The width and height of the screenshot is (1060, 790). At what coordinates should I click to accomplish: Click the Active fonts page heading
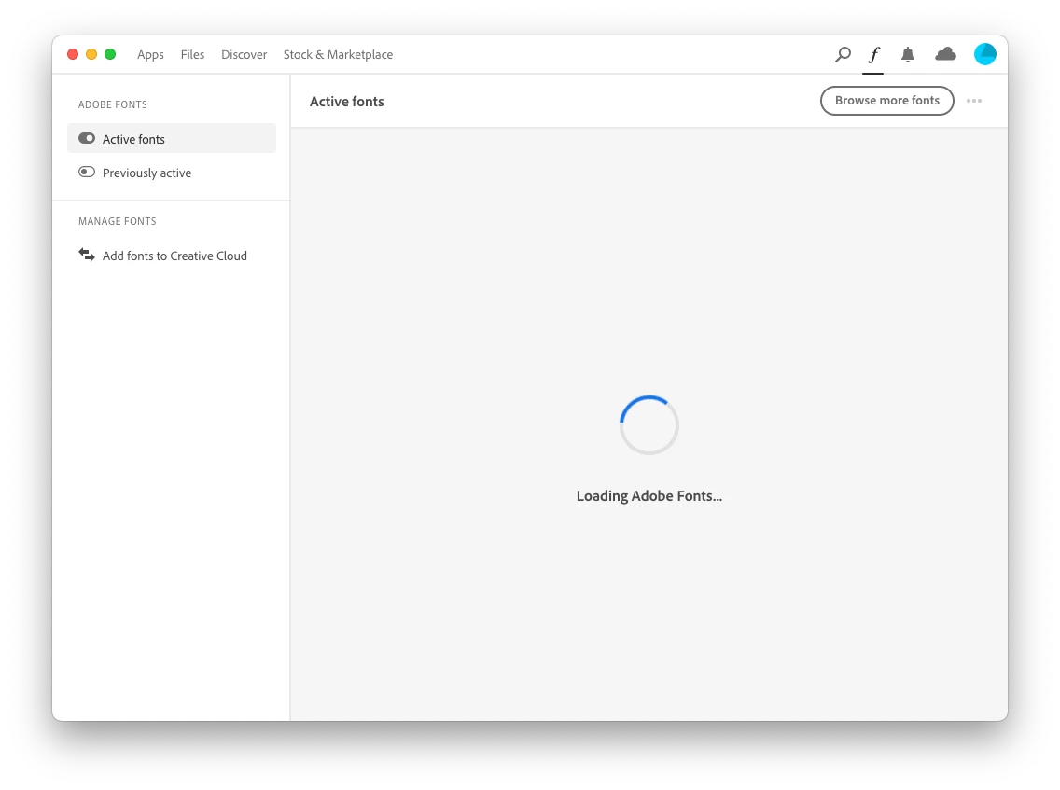click(x=347, y=102)
